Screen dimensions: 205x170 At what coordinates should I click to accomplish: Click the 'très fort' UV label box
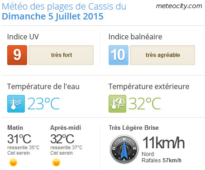[61, 55]
